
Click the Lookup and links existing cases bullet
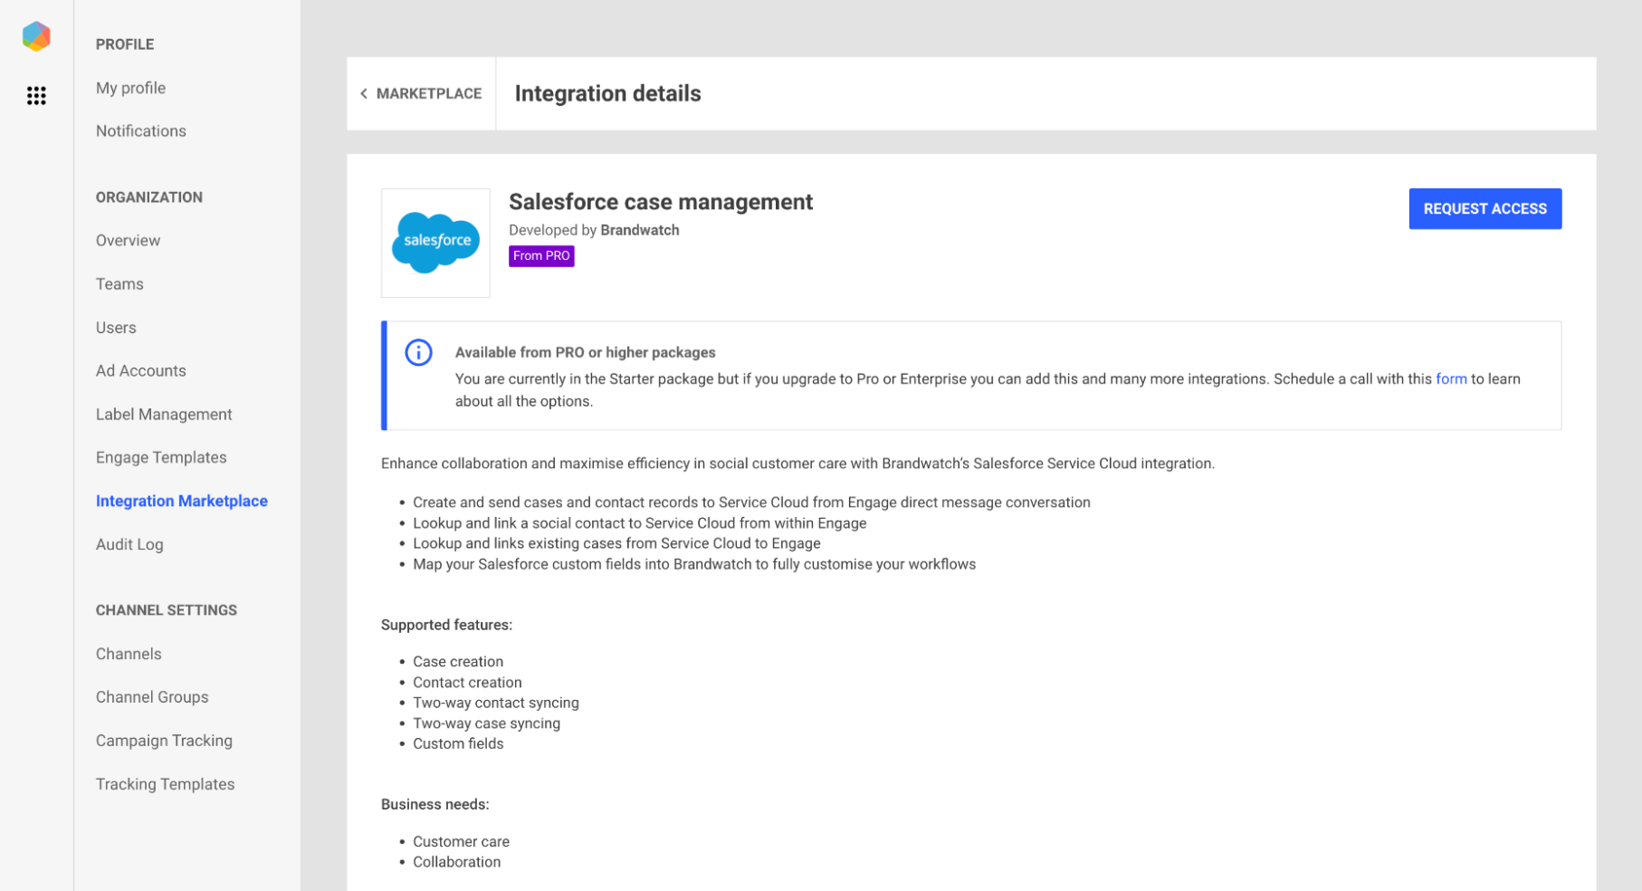(616, 543)
